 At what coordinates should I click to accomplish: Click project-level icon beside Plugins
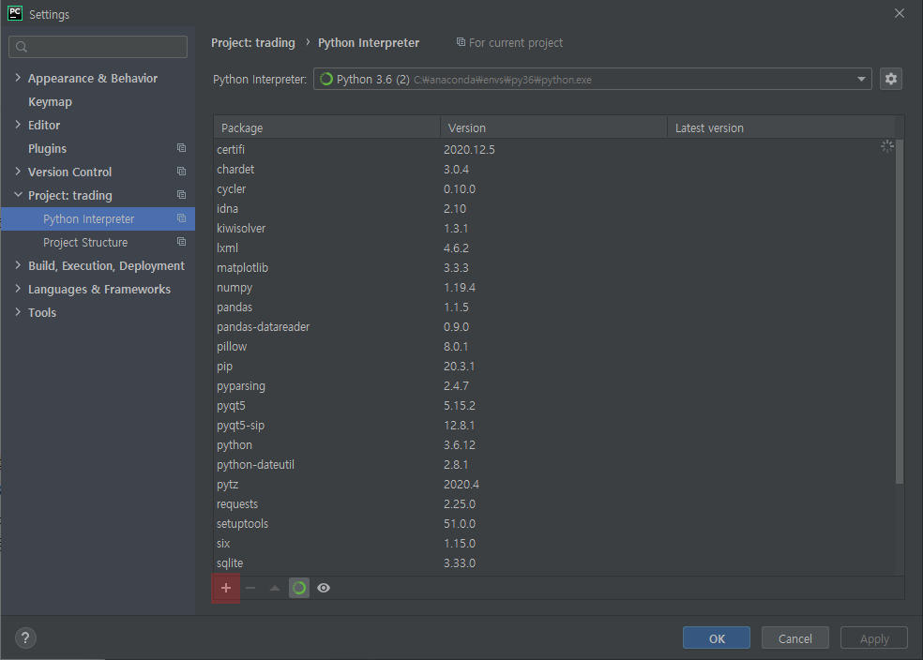(181, 148)
